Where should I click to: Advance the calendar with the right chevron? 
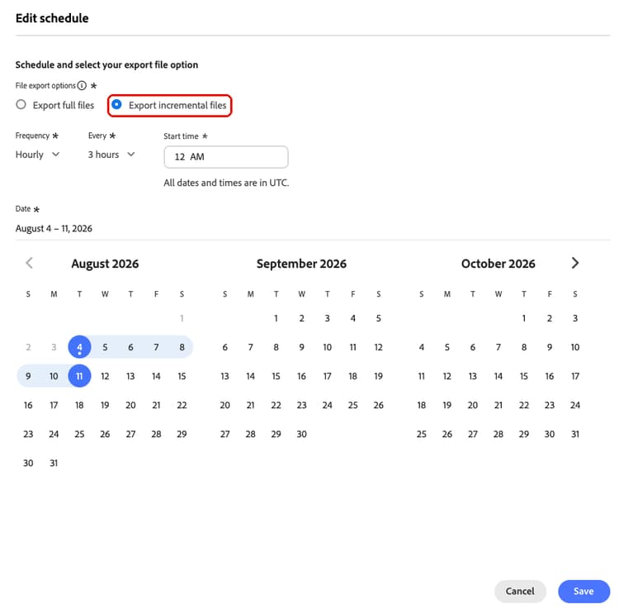[x=575, y=263]
